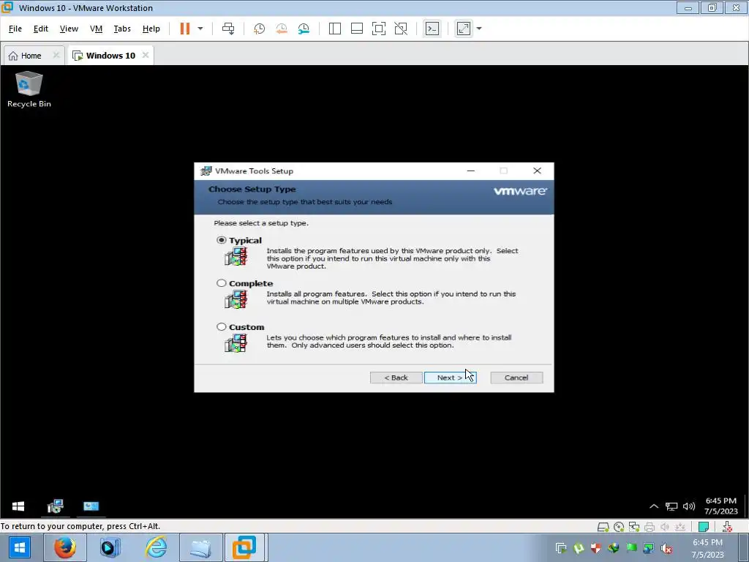Enter full screen mode icon

(379, 29)
